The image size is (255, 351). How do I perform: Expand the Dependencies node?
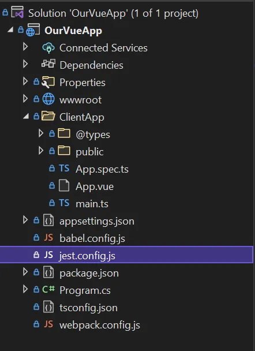[x=25, y=64]
